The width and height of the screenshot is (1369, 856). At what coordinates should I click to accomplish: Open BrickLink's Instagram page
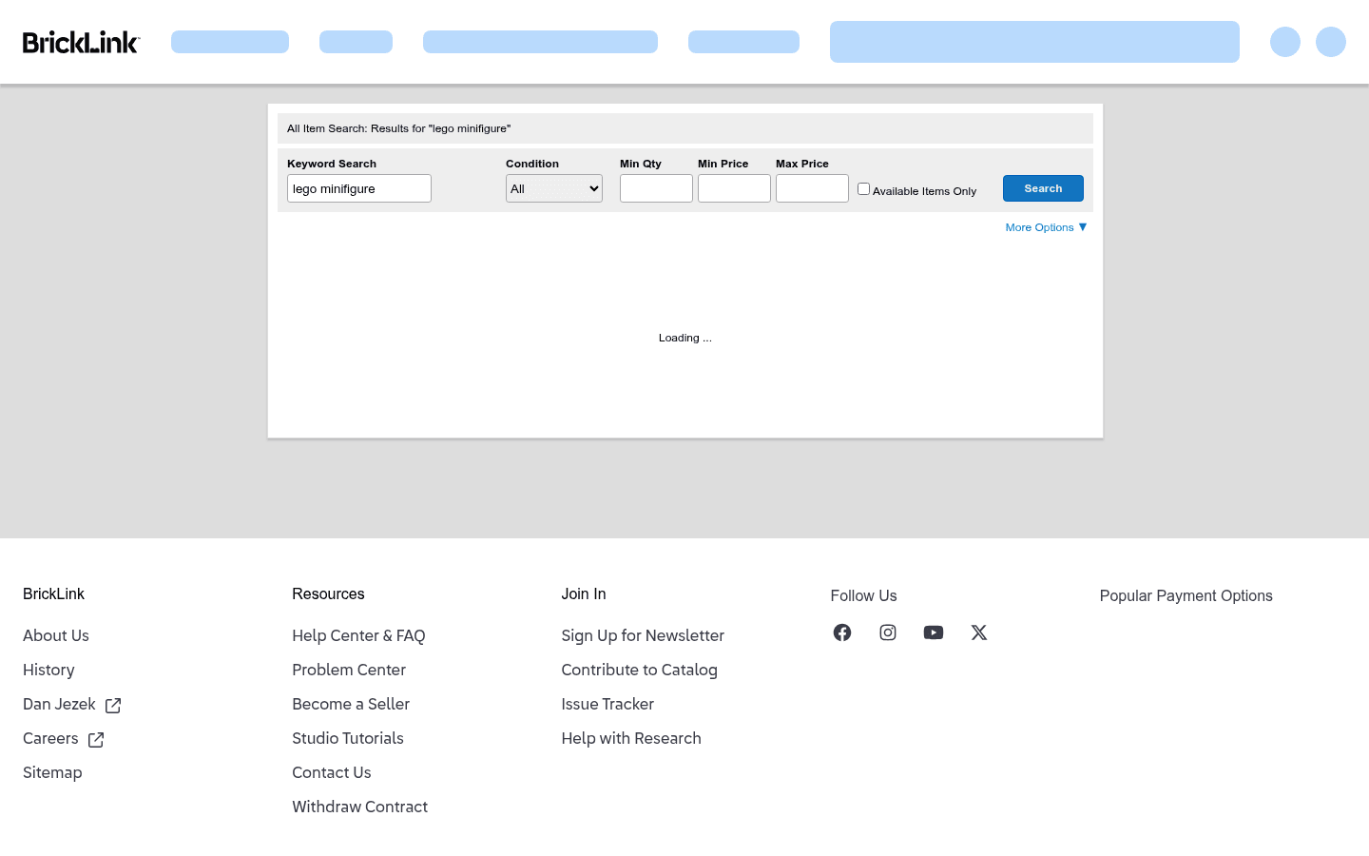tap(888, 632)
